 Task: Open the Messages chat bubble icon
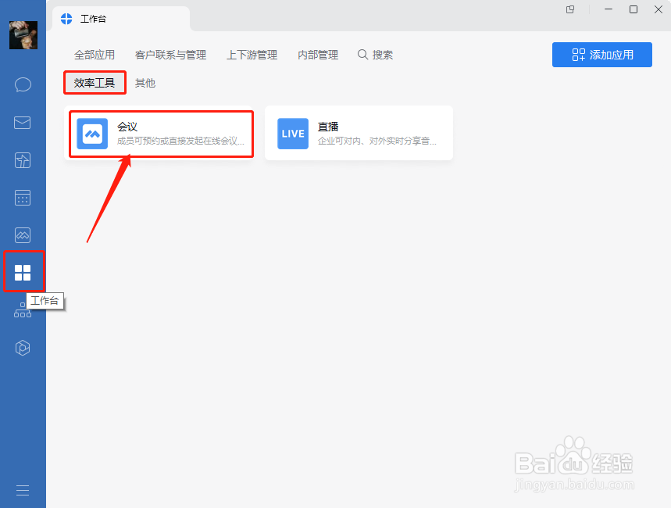[x=23, y=85]
